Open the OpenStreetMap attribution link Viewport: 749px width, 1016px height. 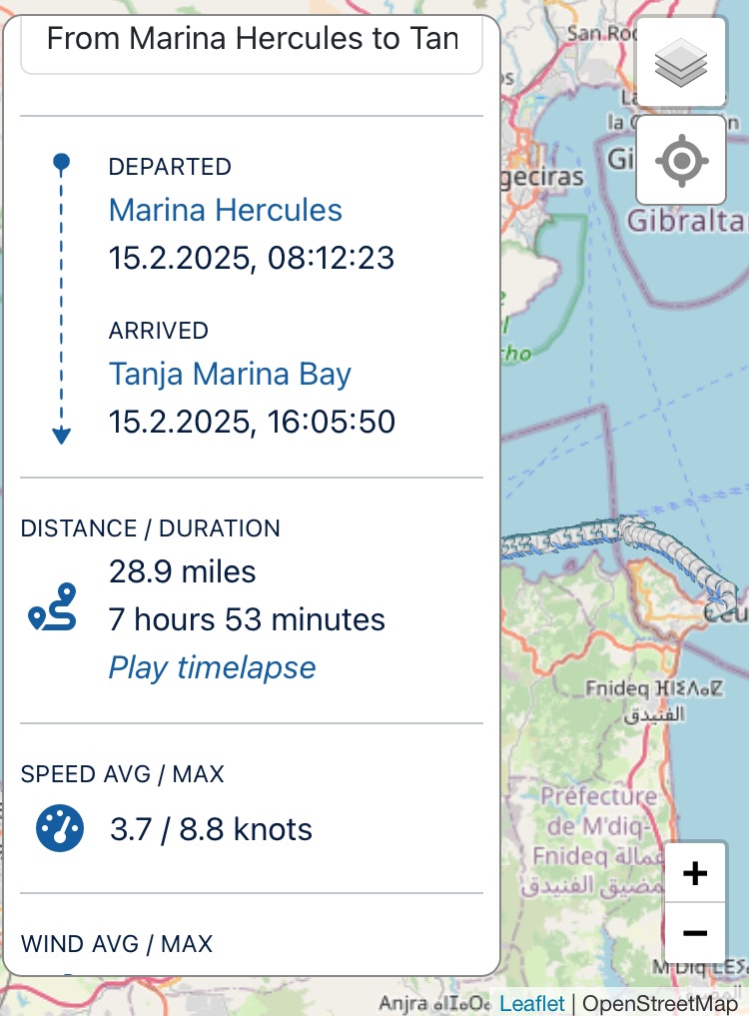click(660, 1003)
